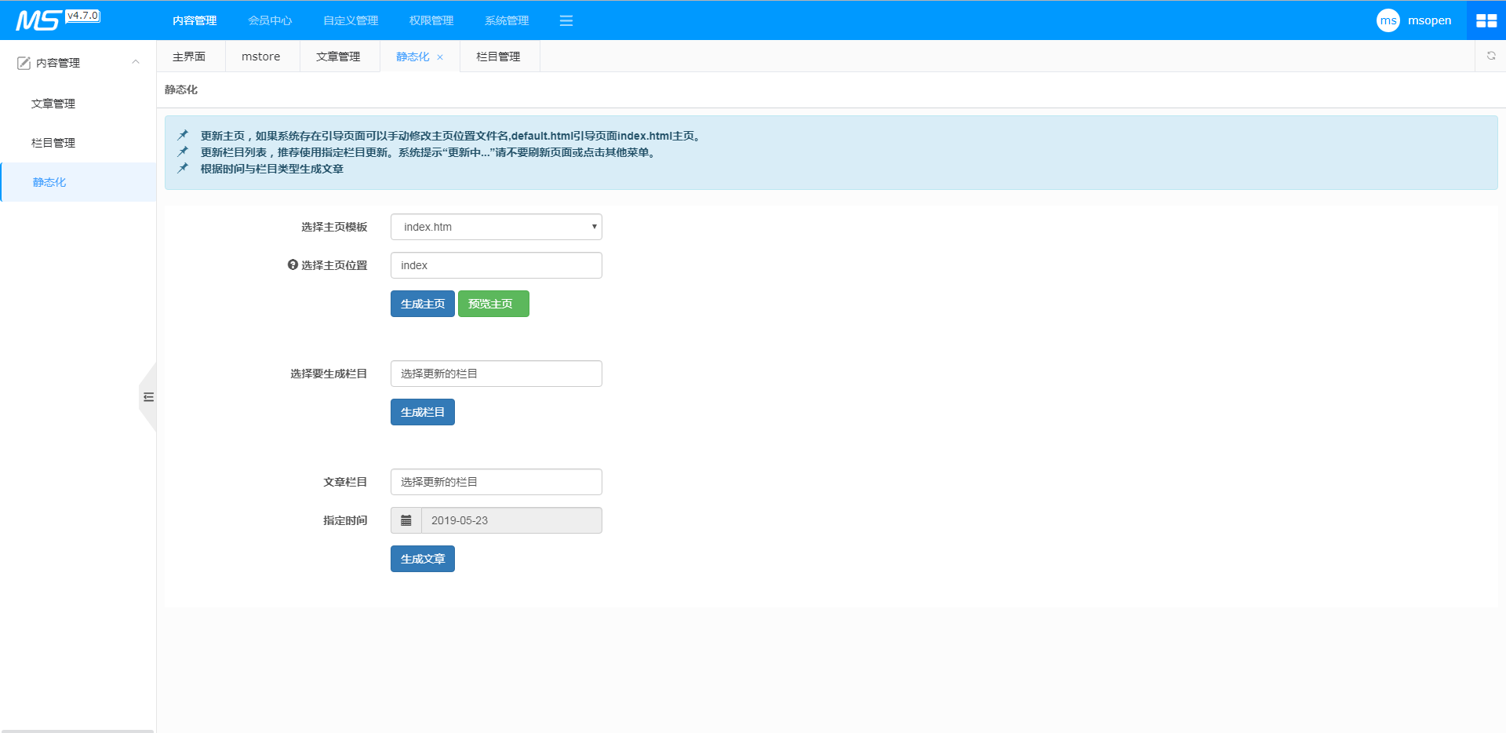This screenshot has height=733, width=1506.
Task: Click the pin icon beside 更新主页 tip
Action: point(183,135)
